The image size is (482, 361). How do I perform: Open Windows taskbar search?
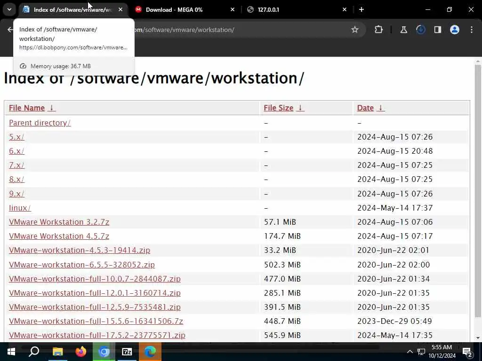pyautogui.click(x=34, y=352)
